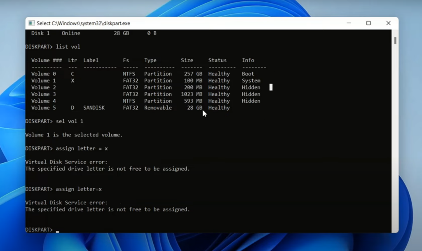This screenshot has height=251, width=422.
Task: Click the 'Volume 1' row label
Action: click(44, 80)
